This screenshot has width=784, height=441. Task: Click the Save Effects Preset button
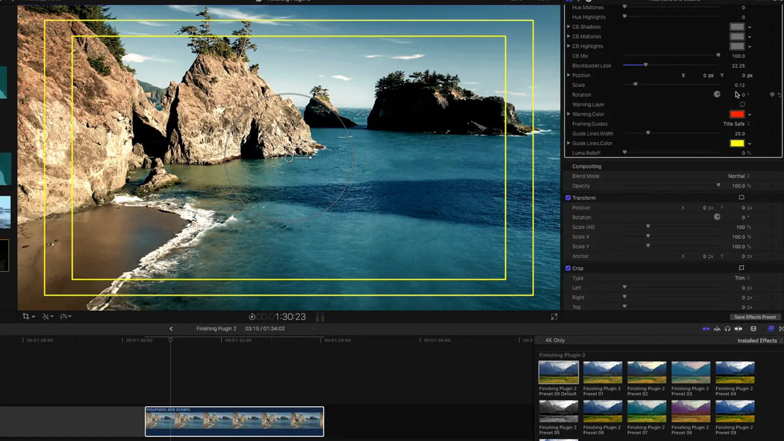click(x=755, y=317)
